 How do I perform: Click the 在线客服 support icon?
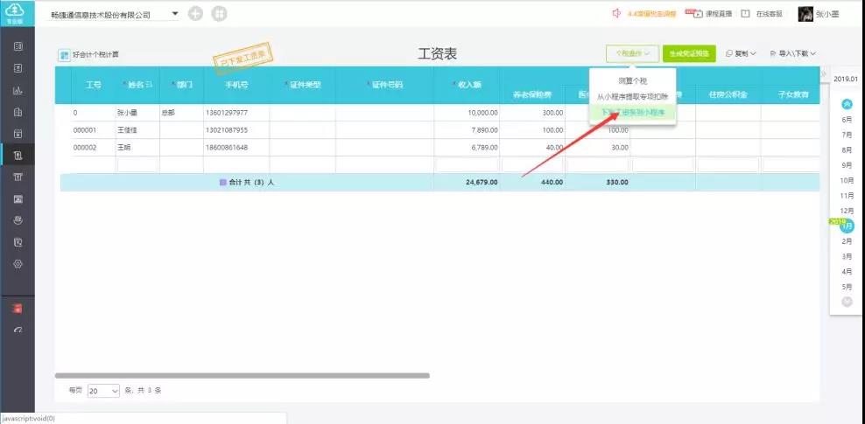click(x=745, y=14)
